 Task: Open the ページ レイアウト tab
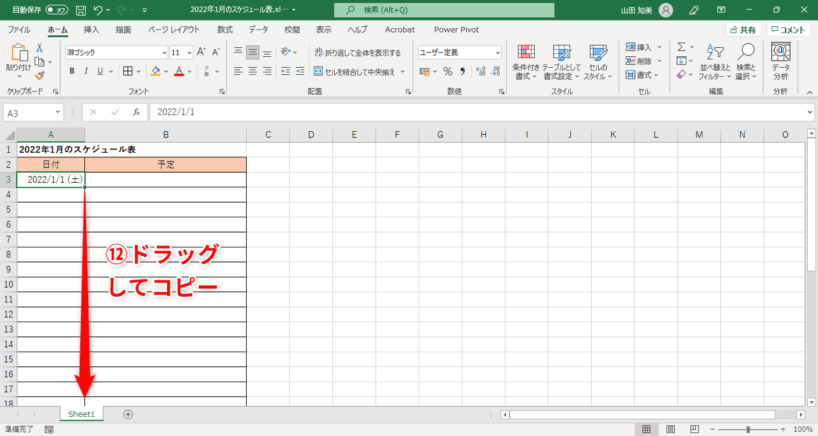tap(174, 29)
